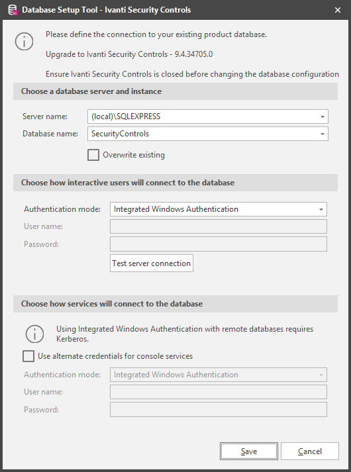Enable the Overwrite existing checkbox

(x=93, y=155)
